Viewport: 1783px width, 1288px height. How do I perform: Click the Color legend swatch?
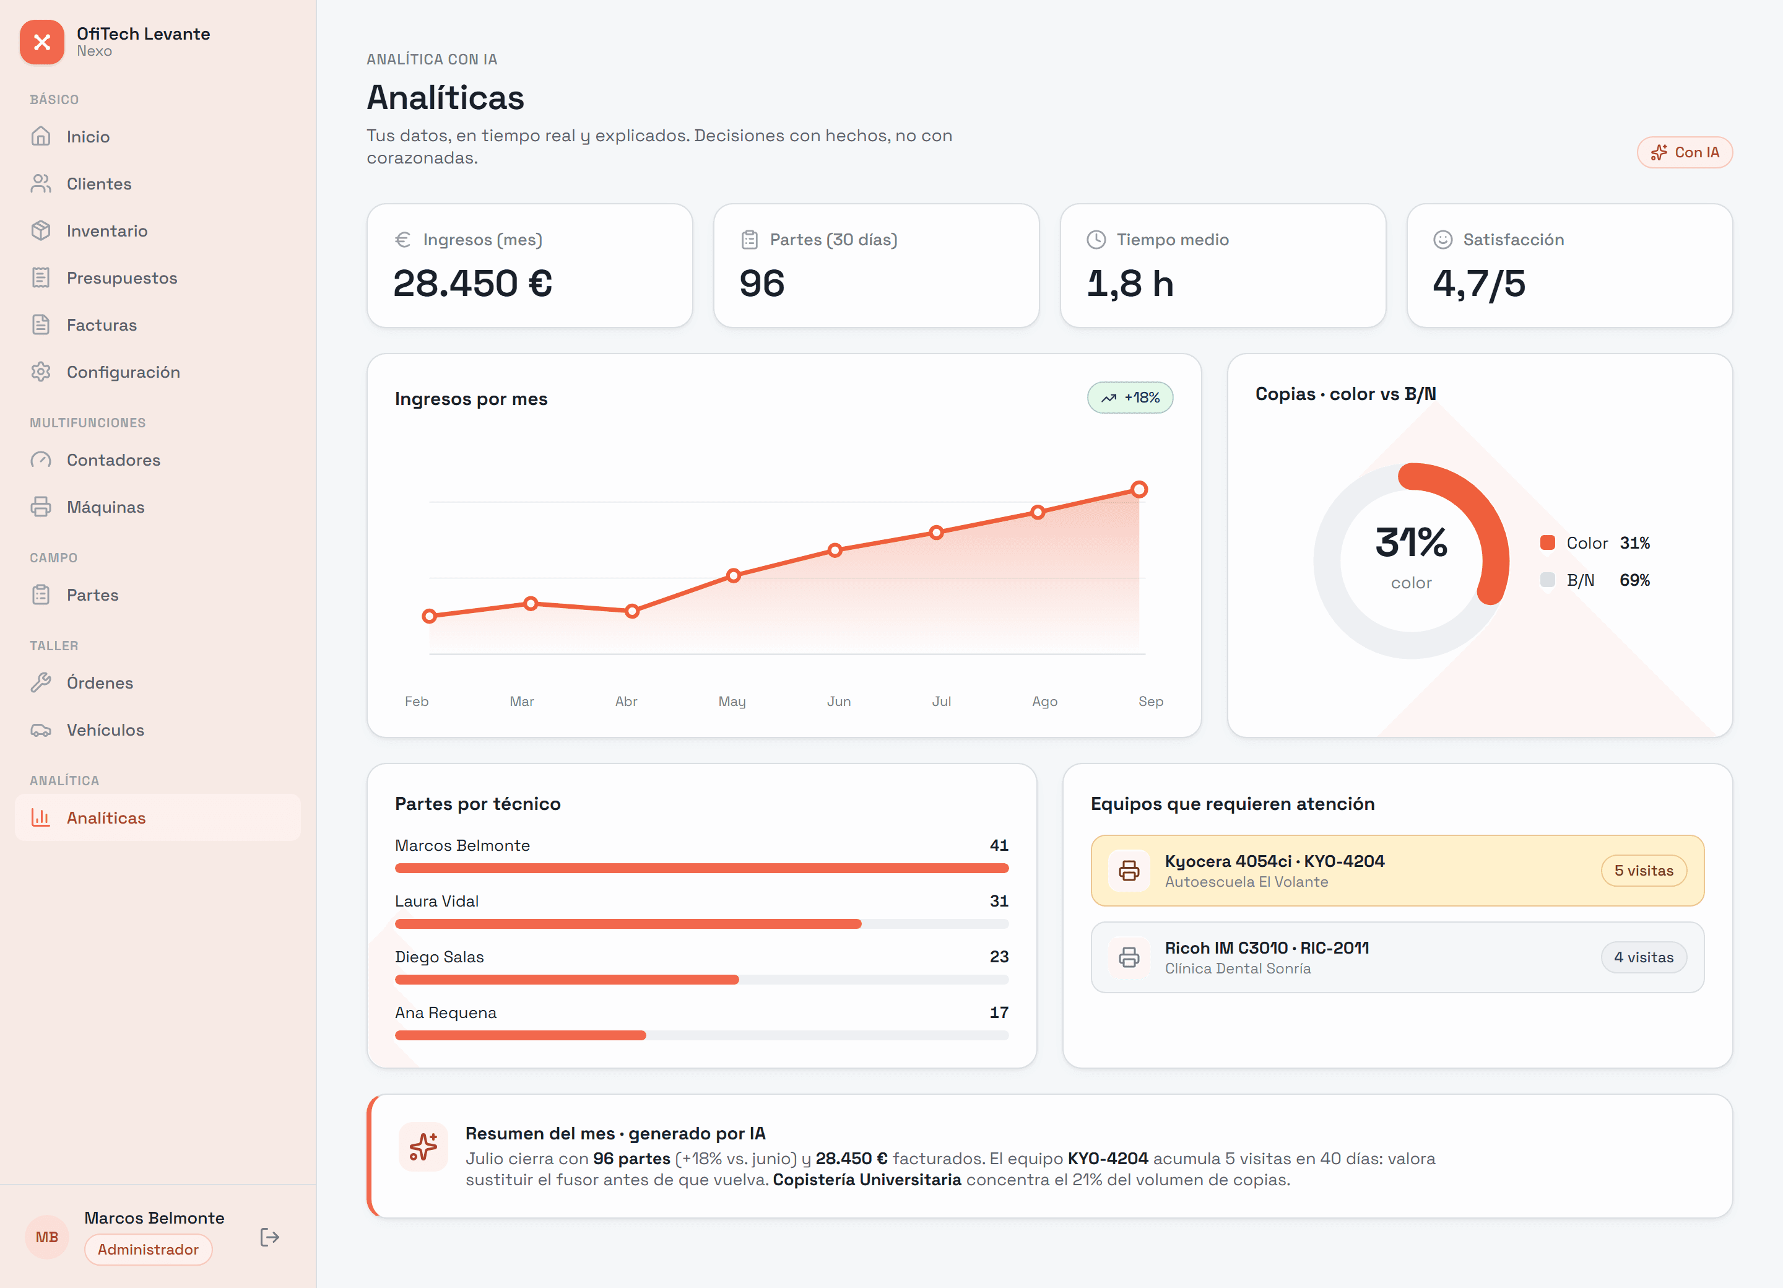pos(1547,542)
